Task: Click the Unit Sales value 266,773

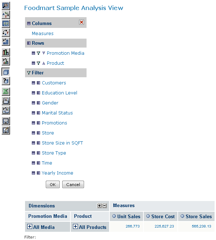Action: [133, 226]
